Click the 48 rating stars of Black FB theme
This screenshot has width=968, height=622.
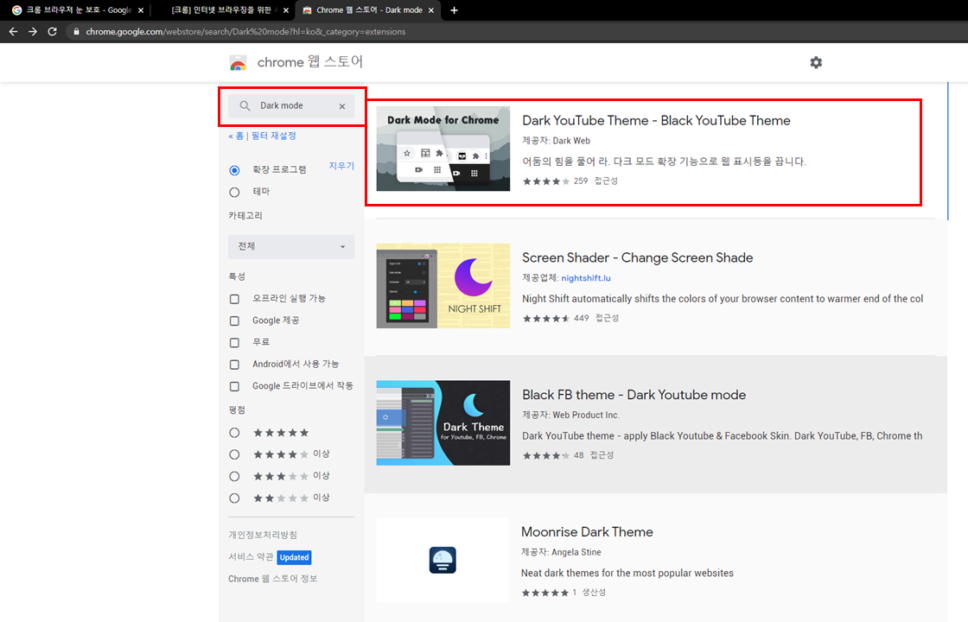(x=546, y=455)
